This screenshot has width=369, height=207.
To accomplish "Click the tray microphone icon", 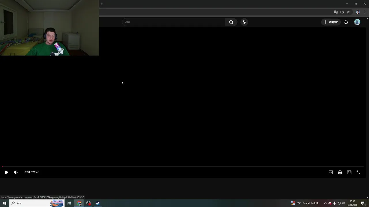I will point(334,203).
